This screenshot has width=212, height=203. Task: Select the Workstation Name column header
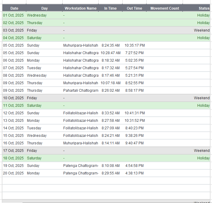tap(81, 8)
